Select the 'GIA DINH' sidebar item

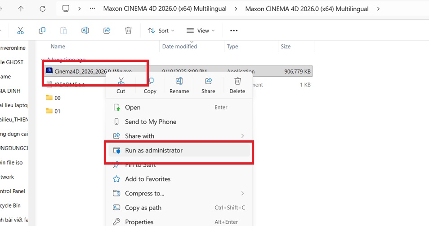pyautogui.click(x=10, y=91)
